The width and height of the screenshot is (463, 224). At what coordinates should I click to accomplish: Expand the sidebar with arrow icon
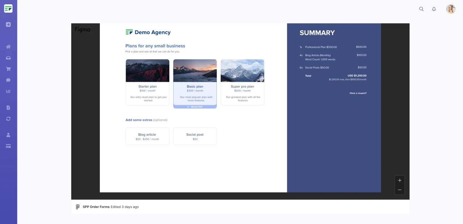click(8, 25)
